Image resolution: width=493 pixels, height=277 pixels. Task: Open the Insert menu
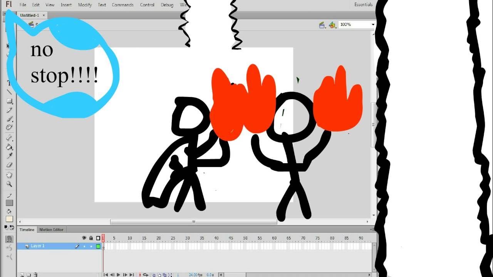click(x=66, y=5)
